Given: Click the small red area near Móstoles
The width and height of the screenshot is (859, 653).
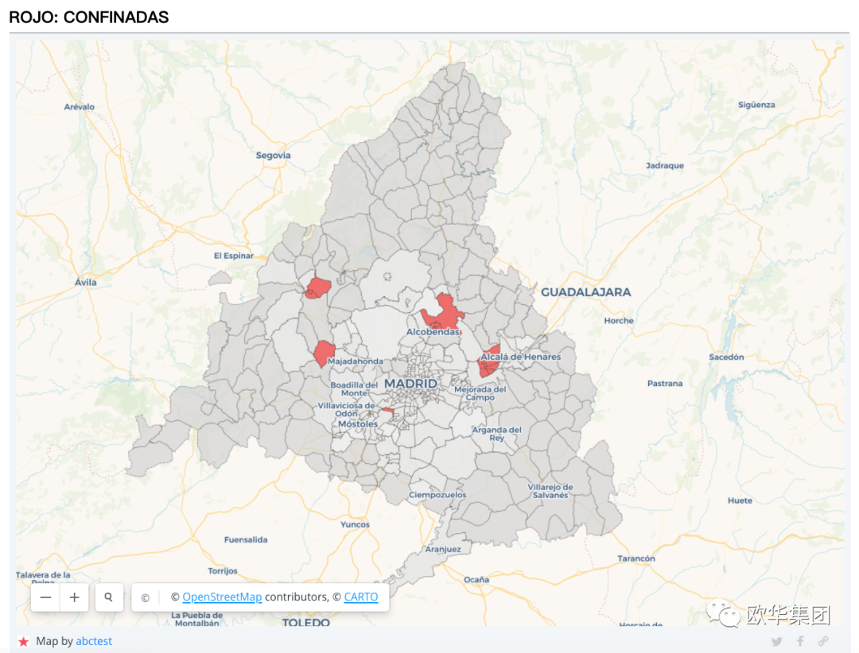Looking at the screenshot, I should (x=388, y=411).
